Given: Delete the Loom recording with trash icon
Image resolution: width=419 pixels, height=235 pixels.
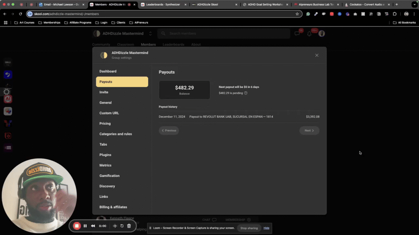Looking at the screenshot, I should pyautogui.click(x=129, y=226).
